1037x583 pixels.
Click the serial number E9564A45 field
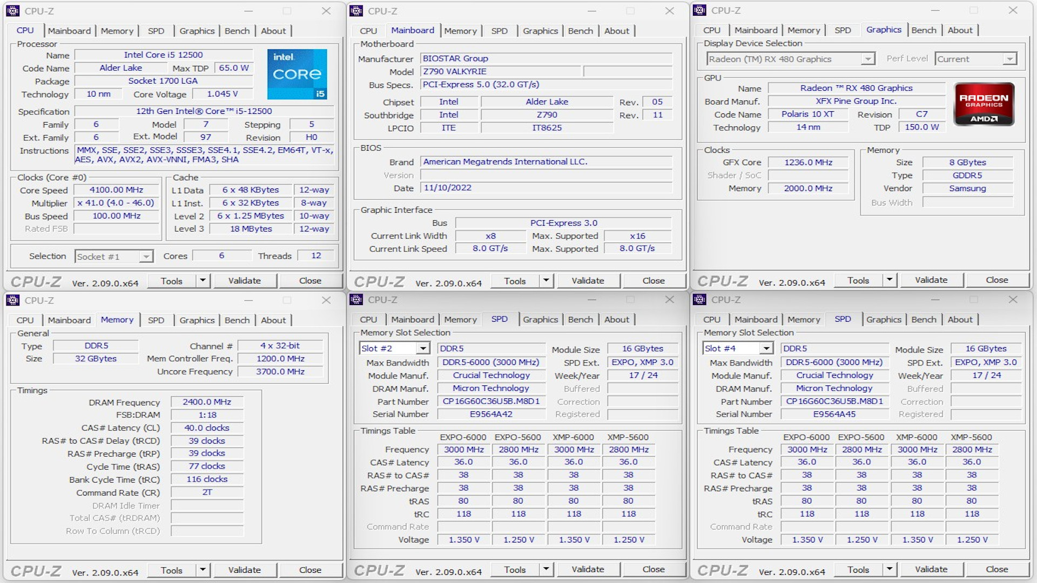(x=834, y=415)
